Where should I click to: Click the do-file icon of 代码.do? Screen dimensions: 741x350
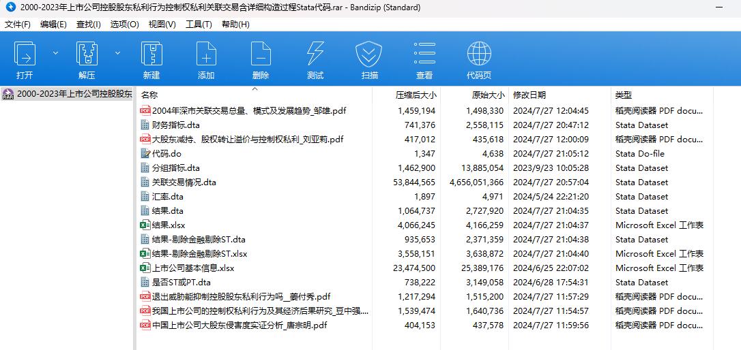145,154
